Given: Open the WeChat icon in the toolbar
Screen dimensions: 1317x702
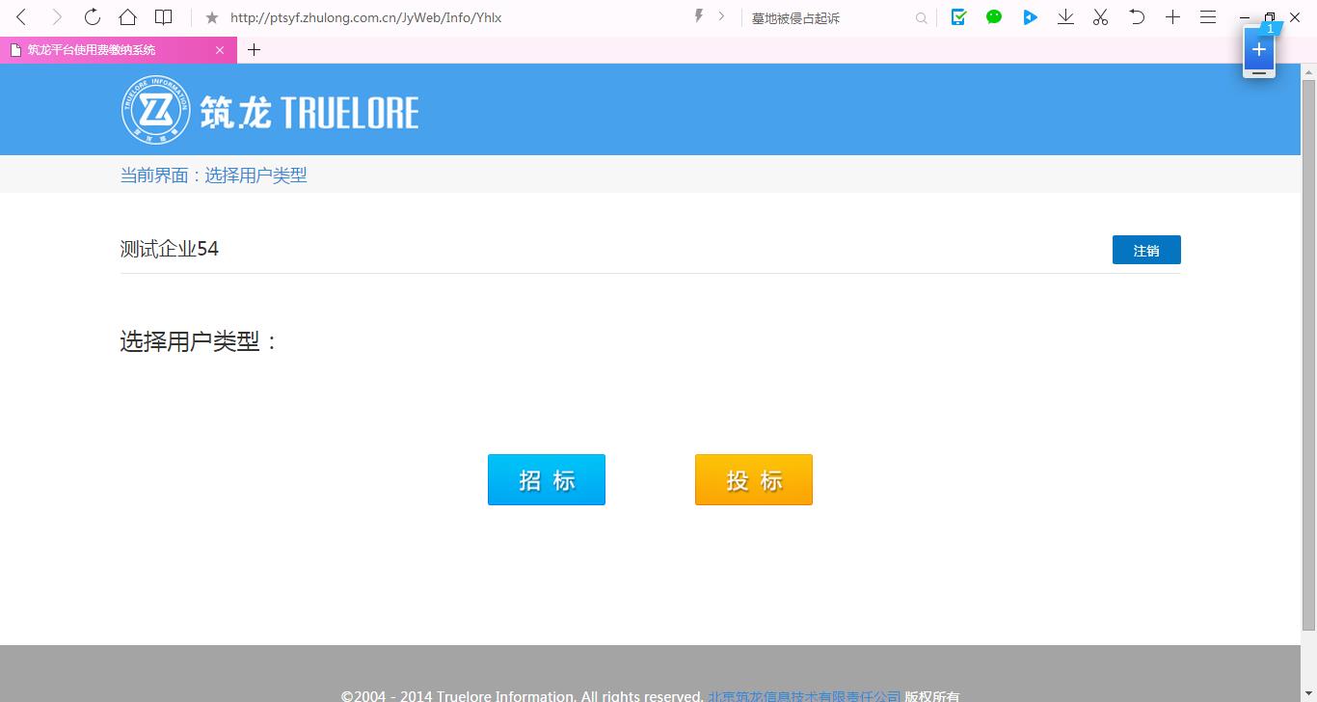Looking at the screenshot, I should [x=994, y=17].
